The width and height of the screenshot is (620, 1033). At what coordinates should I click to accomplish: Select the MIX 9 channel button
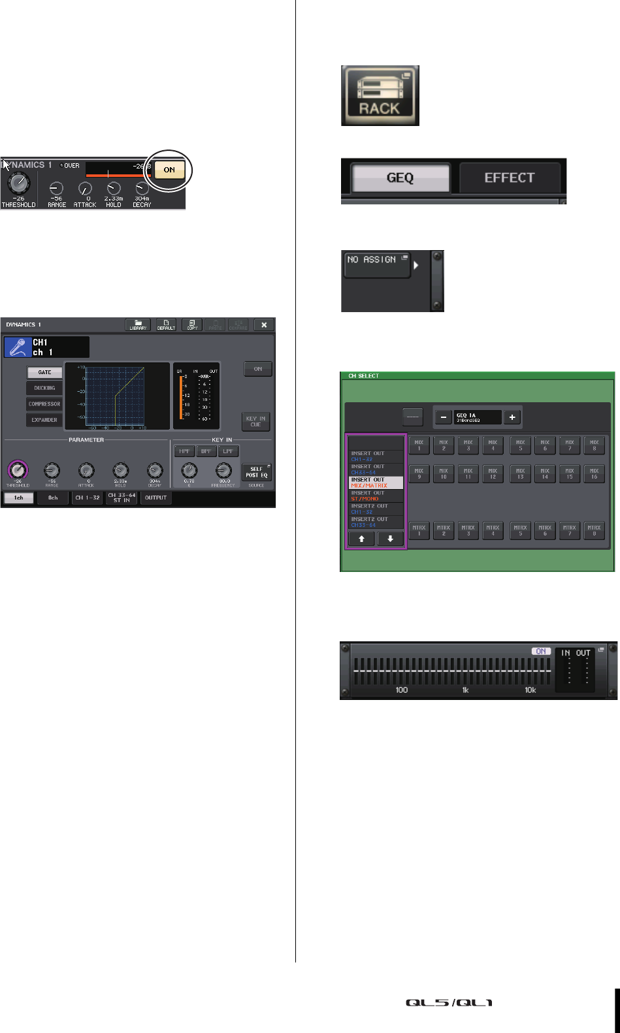tap(419, 473)
